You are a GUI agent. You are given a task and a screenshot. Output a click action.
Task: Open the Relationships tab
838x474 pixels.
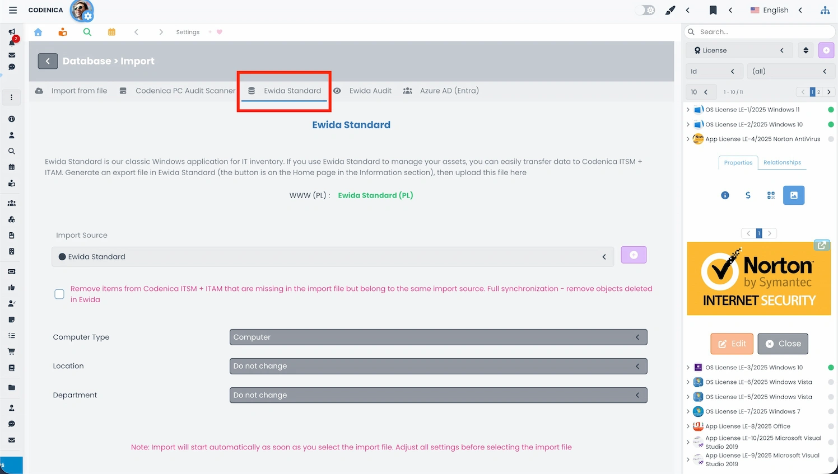pos(782,162)
